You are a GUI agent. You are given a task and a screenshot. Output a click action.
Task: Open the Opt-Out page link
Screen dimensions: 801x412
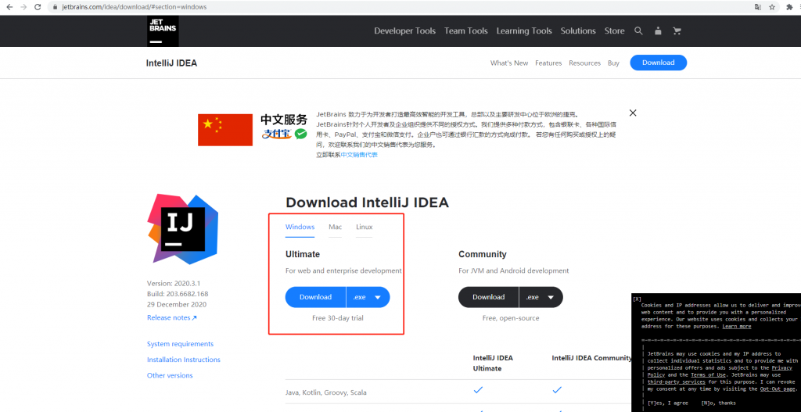[778, 389]
